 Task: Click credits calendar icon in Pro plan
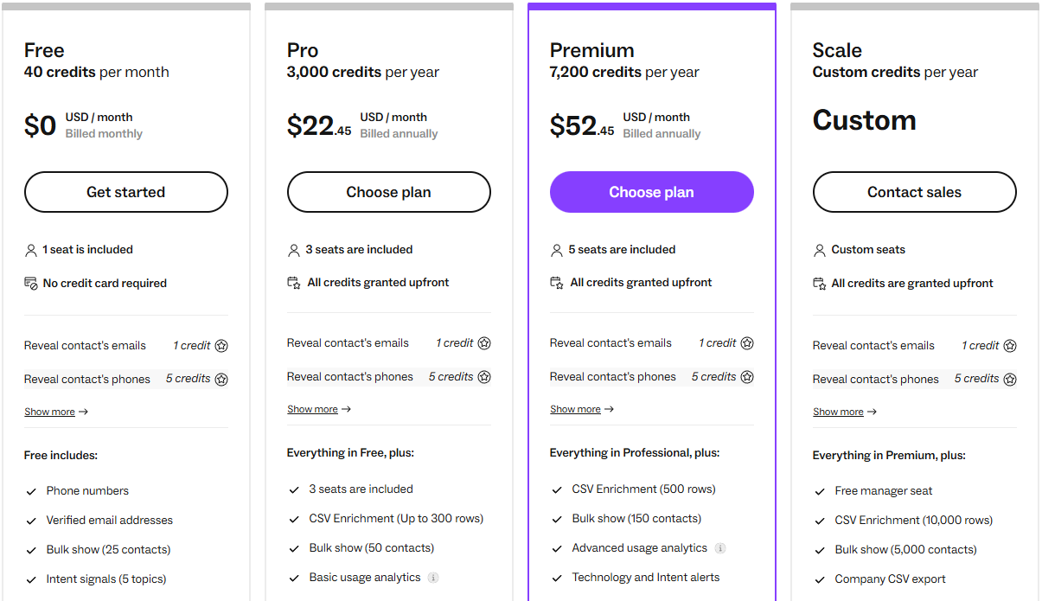click(x=294, y=283)
